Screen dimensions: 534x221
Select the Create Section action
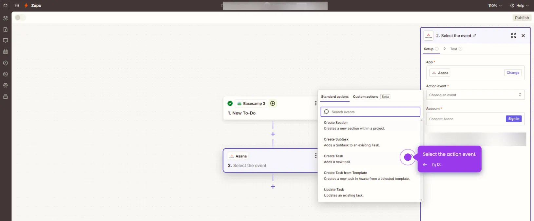coord(370,126)
